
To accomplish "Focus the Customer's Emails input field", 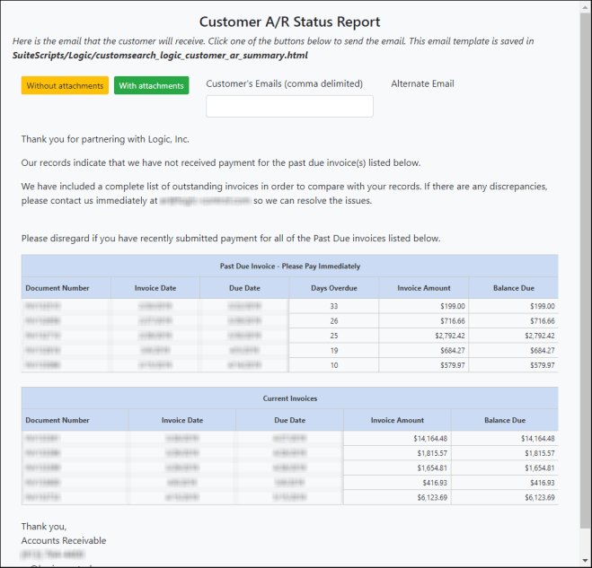I will (x=289, y=107).
